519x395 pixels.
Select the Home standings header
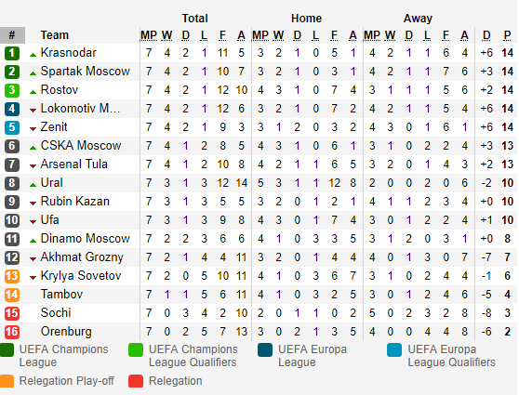click(x=306, y=19)
